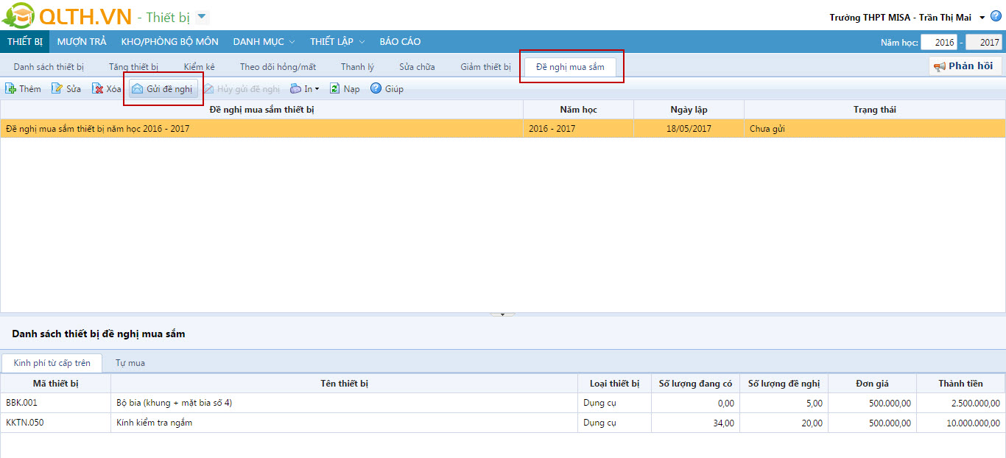The width and height of the screenshot is (1006, 458).
Task: Open the Báo cáo menu
Action: click(x=400, y=42)
